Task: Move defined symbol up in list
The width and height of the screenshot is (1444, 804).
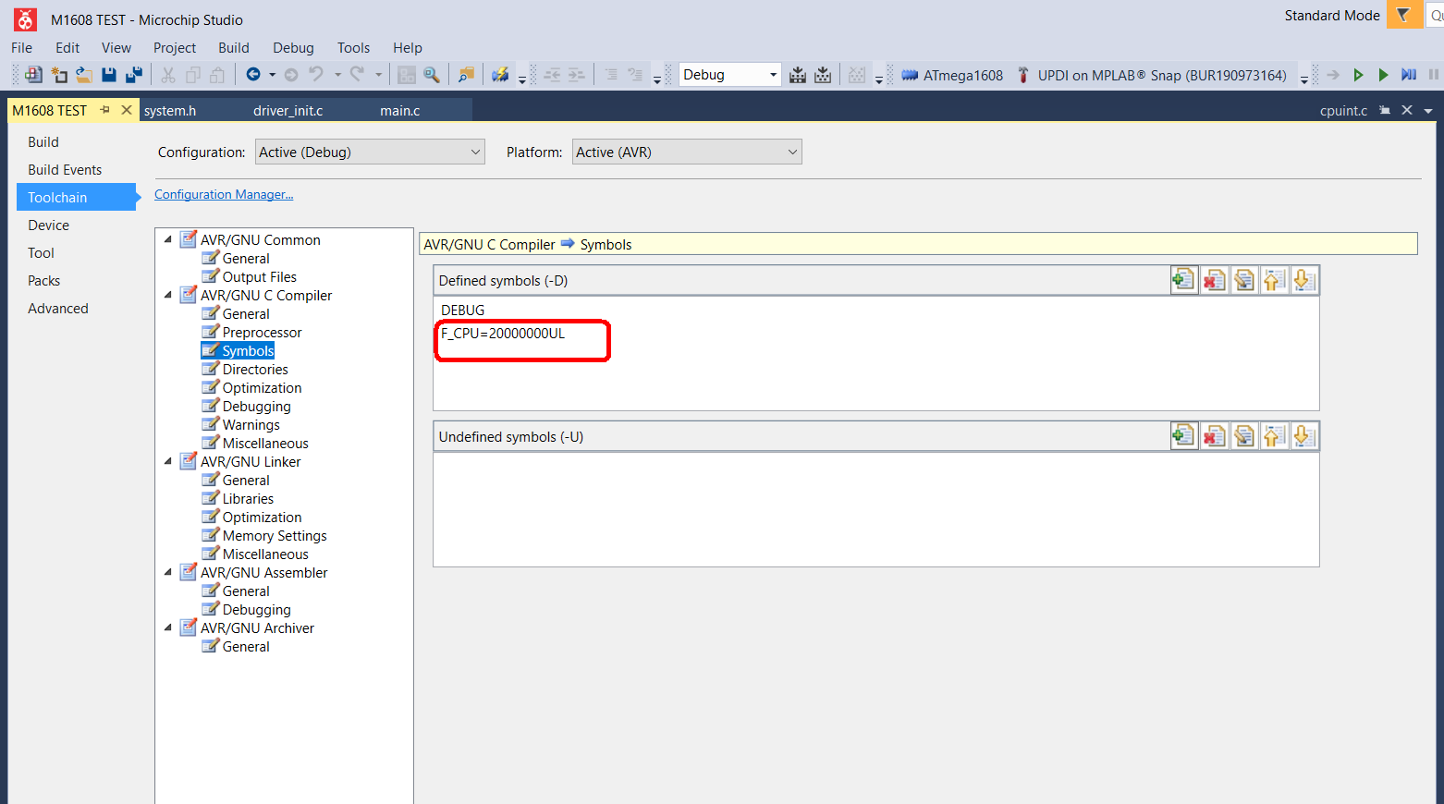Action: [1274, 280]
